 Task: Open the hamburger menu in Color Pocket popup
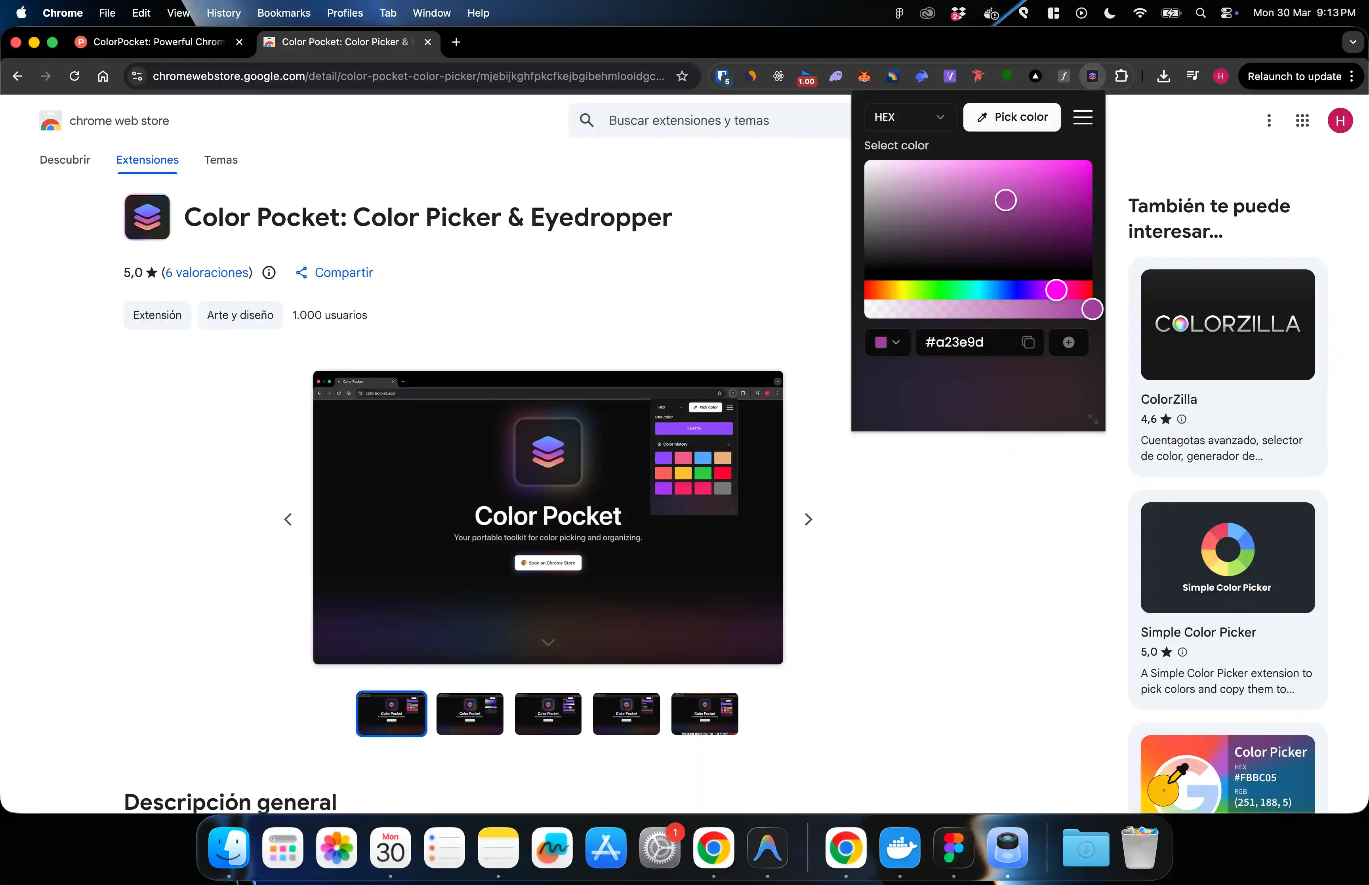coord(1083,116)
